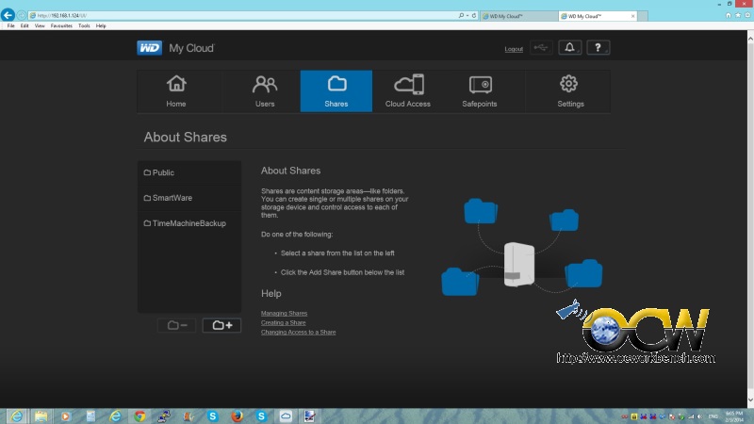Open Firefox from the taskbar
Viewport: 754px width, 424px height.
coord(238,416)
